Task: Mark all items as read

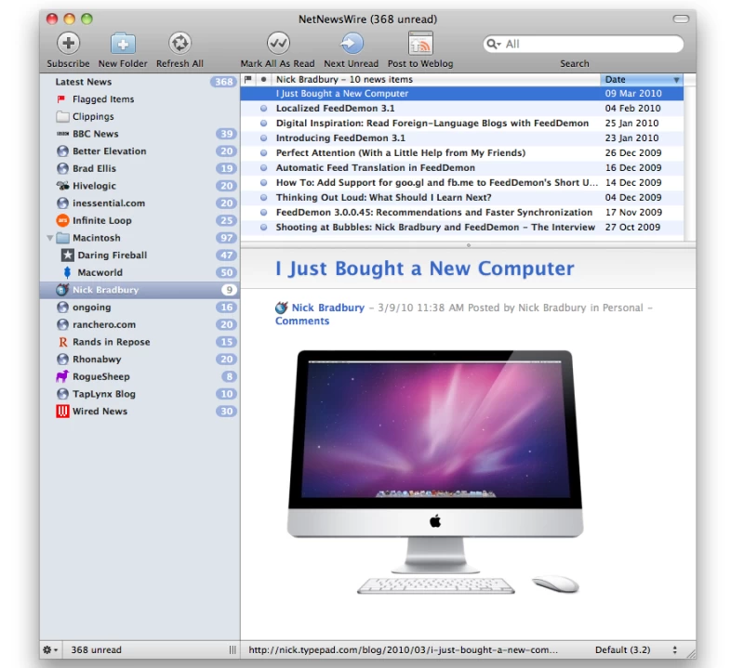Action: [277, 43]
